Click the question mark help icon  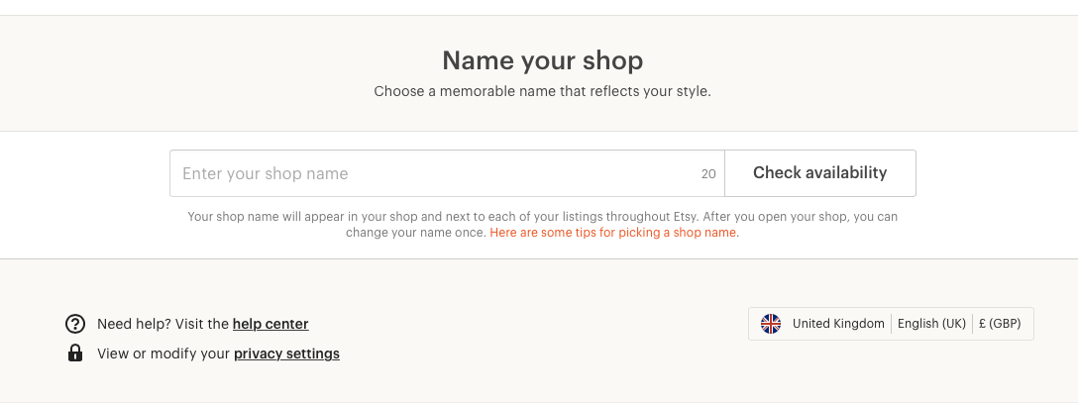pos(75,324)
